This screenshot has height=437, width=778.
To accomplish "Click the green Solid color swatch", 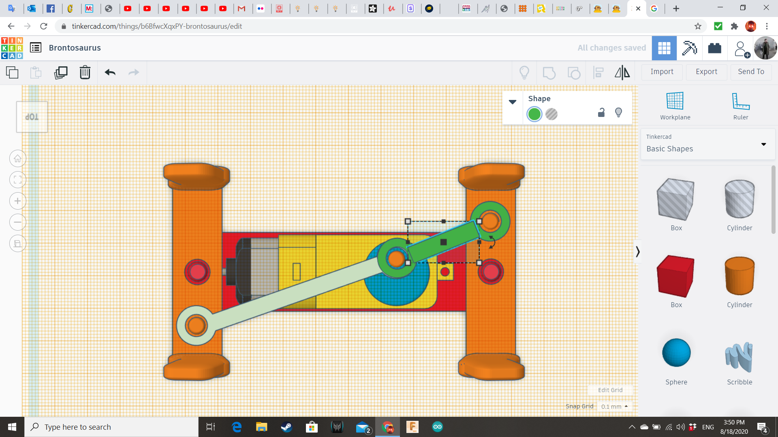I will [x=534, y=114].
